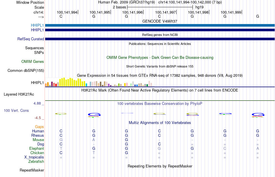Click coordinate label 100,141,997
The height and width of the screenshot is (177, 275).
[165, 12]
